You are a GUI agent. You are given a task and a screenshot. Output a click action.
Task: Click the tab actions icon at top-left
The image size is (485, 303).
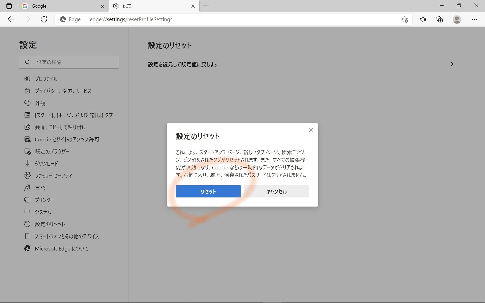[9, 6]
